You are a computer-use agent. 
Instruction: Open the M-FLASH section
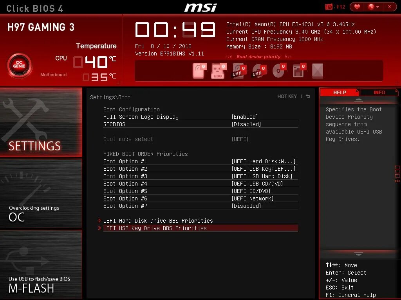(x=41, y=264)
